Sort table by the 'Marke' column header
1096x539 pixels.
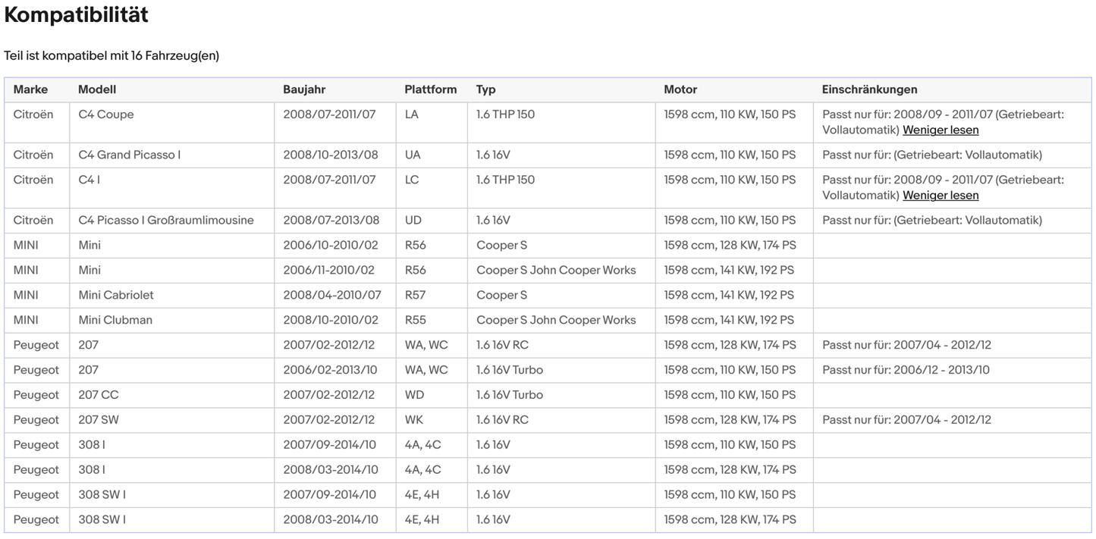point(30,89)
